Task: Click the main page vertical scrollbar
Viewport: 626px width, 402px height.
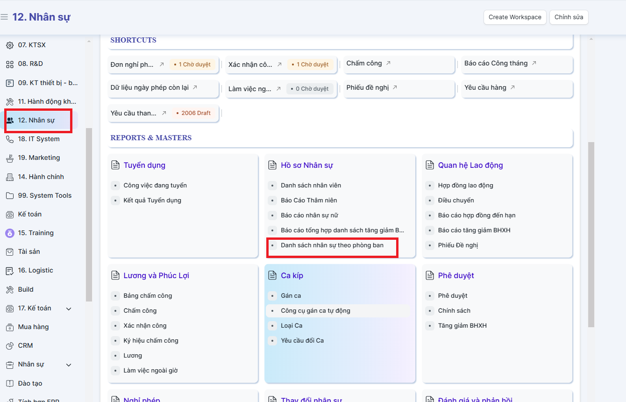Action: pos(591,234)
